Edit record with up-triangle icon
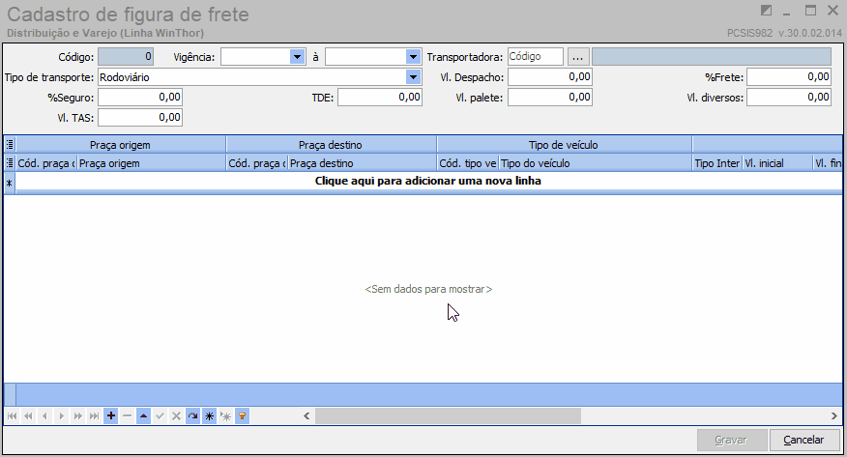This screenshot has height=457, width=847. tap(144, 416)
